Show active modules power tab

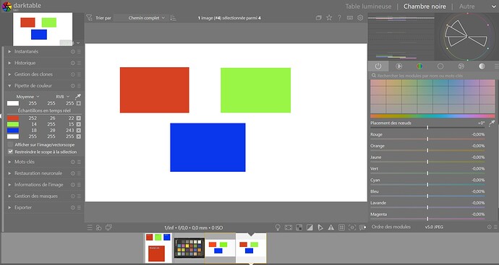pos(378,66)
